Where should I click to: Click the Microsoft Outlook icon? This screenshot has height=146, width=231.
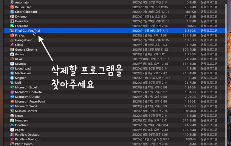click(12, 97)
